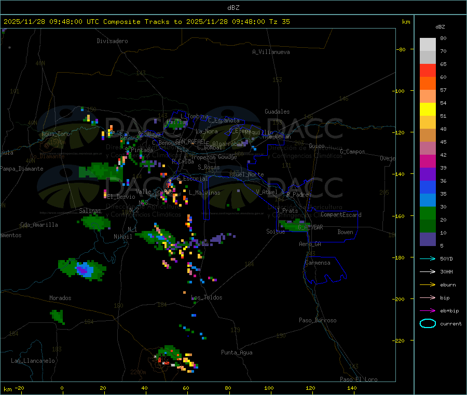Click the Carmensa map label
Image resolution: width=467 pixels, height=395 pixels.
point(318,263)
